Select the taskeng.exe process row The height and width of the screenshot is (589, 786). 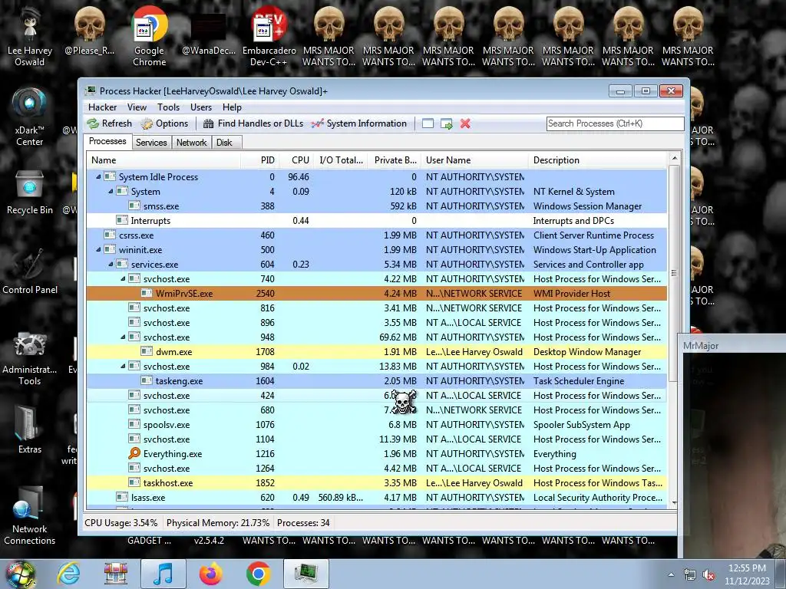point(376,380)
